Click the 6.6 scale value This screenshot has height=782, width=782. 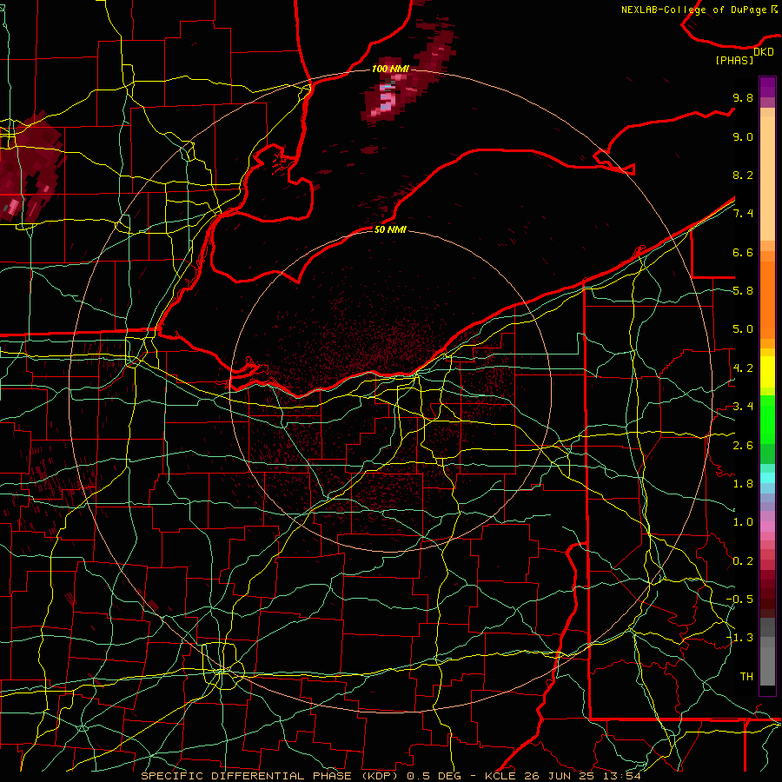743,252
